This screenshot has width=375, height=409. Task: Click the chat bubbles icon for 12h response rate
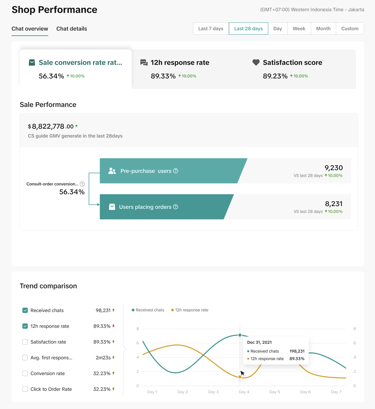[x=144, y=62]
